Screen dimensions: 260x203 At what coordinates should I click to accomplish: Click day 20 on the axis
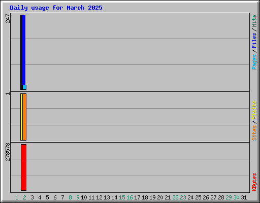160,197
